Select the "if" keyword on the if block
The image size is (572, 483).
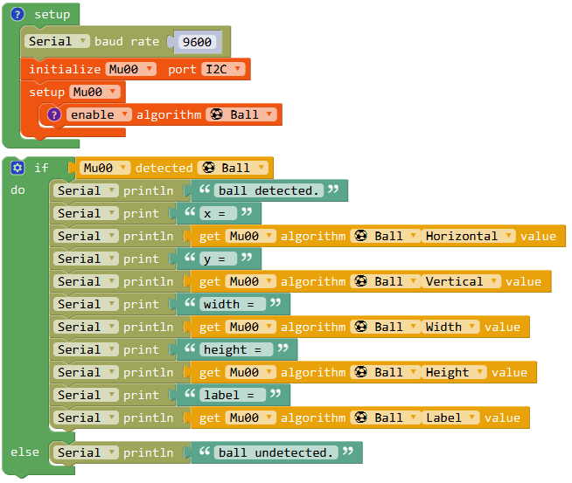(x=41, y=168)
